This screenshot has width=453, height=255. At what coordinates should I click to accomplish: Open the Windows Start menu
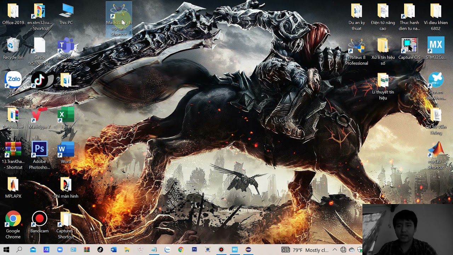[6, 250]
